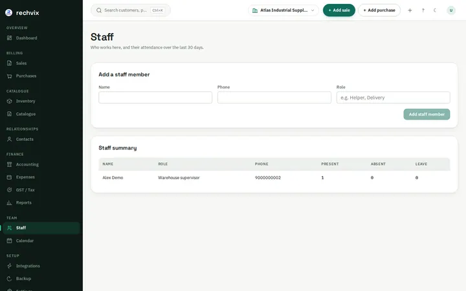Click the Role input field
The image size is (466, 291).
tap(394, 98)
